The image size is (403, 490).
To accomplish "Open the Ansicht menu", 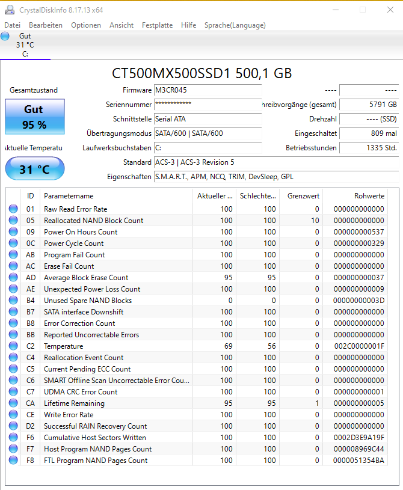I will click(122, 25).
